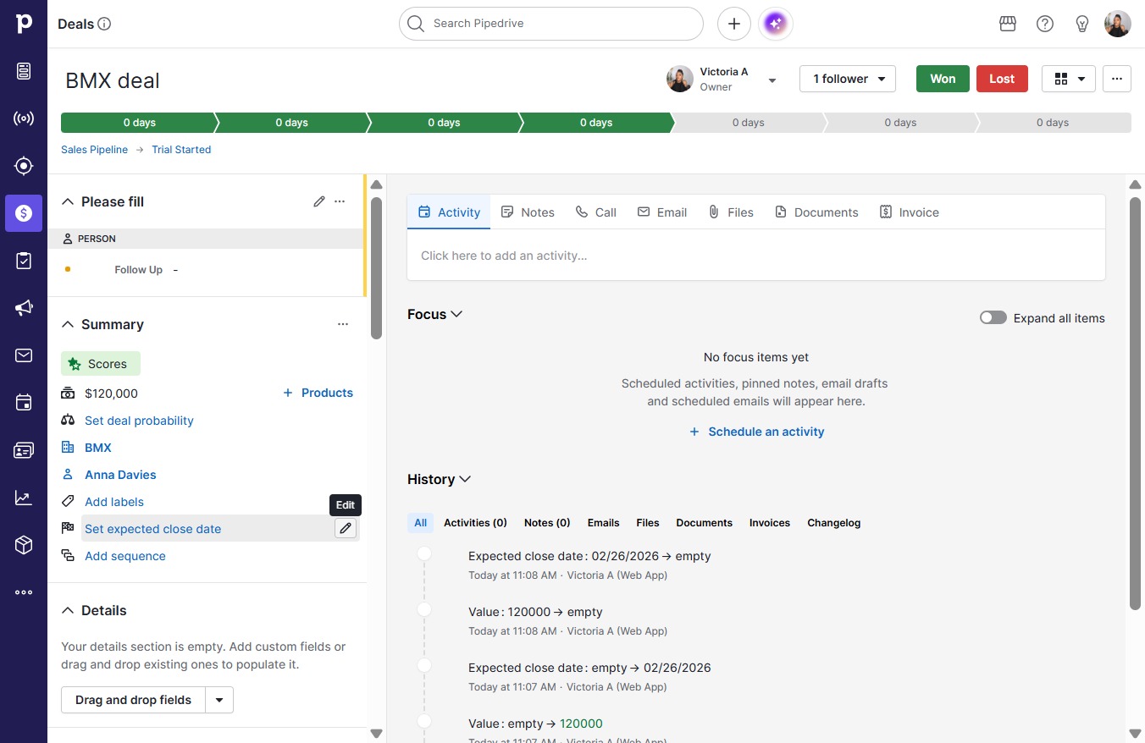
Task: Select the first pipeline stage segment
Action: click(139, 123)
